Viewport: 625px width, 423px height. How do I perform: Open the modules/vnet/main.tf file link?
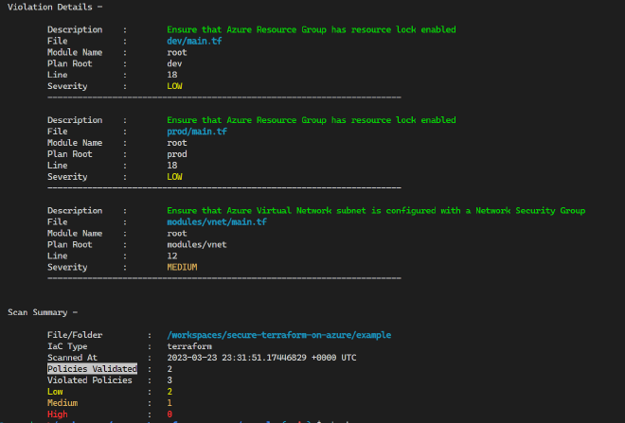point(216,221)
